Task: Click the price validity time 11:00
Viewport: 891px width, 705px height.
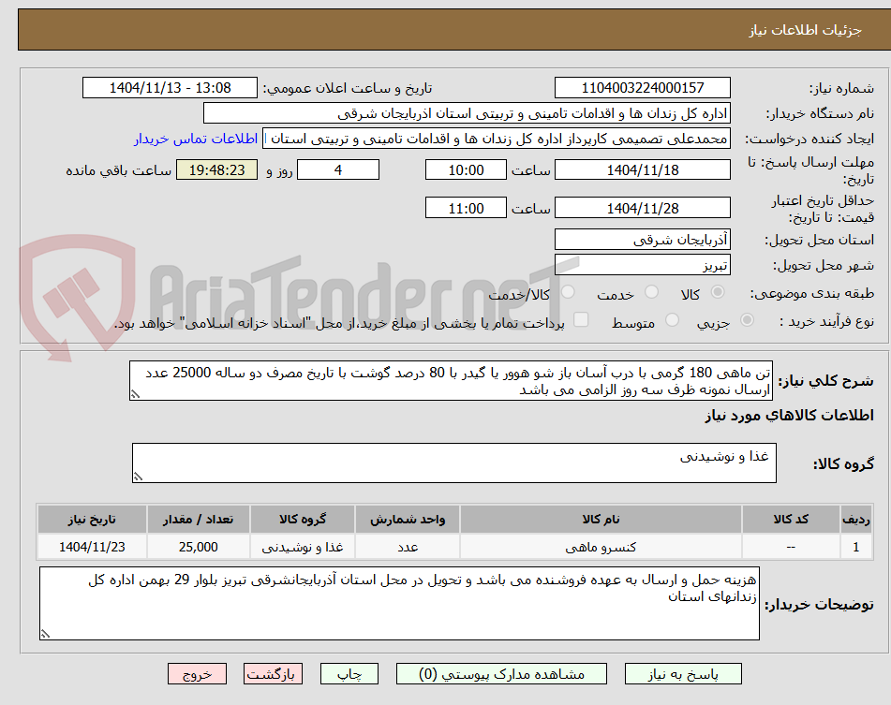Action: tap(466, 208)
